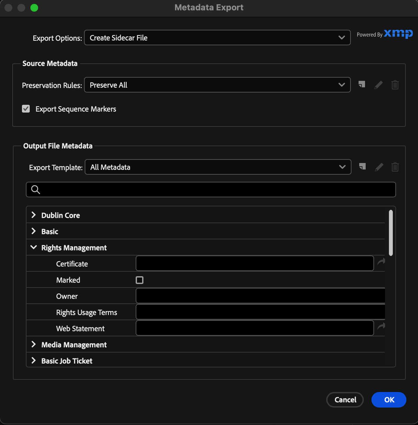Click the metadata list scrollbar
Viewport: 418px width, 425px height.
click(x=391, y=233)
